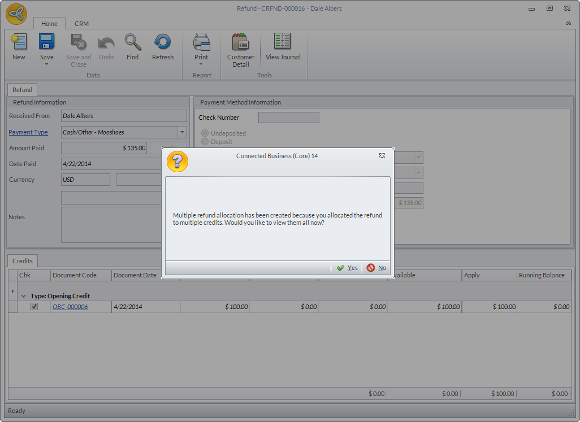Collapse the ribbon with the chevron
This screenshot has height=422, width=580.
click(568, 23)
